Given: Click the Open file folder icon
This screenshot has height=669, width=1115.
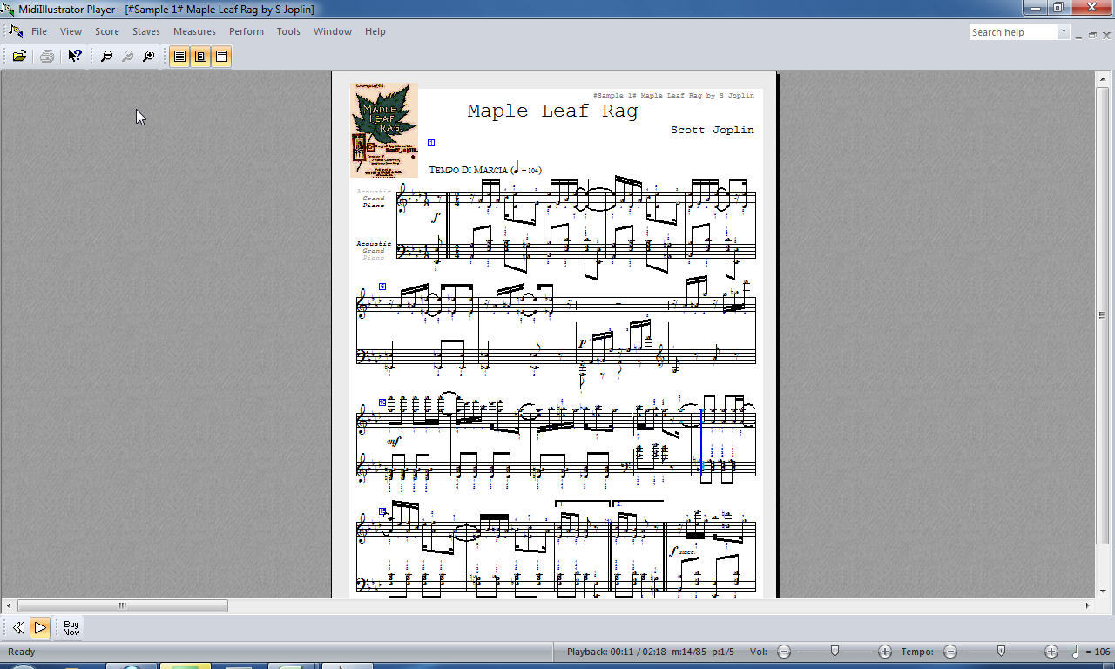Looking at the screenshot, I should click(19, 56).
